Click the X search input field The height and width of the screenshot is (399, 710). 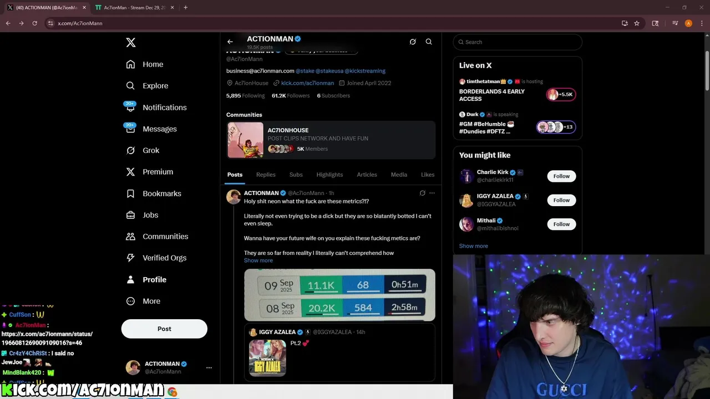tap(518, 42)
